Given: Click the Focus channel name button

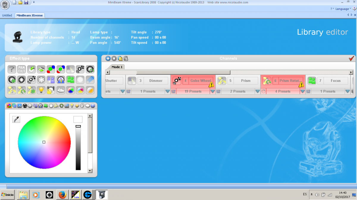Looking at the screenshot, I should [x=336, y=81].
